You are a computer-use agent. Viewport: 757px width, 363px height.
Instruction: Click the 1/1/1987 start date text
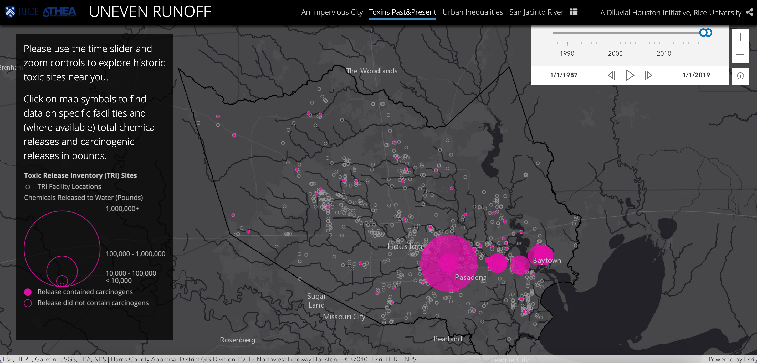click(x=564, y=75)
